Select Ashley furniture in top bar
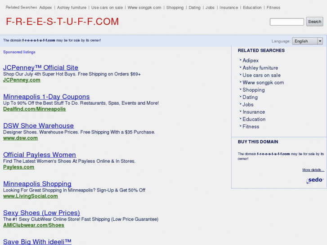The image size is (327, 245). pos(72,8)
